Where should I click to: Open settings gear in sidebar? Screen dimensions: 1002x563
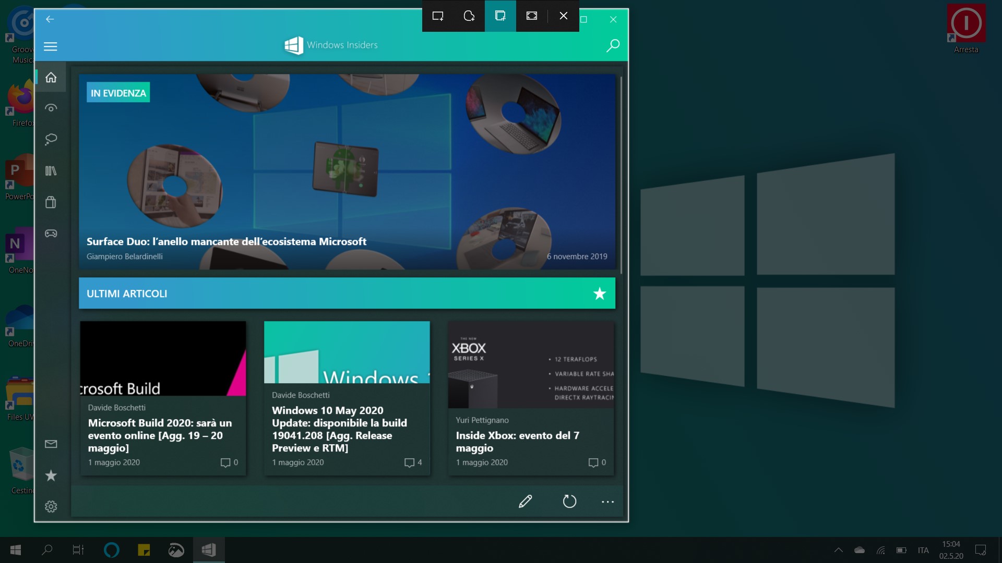tap(51, 507)
